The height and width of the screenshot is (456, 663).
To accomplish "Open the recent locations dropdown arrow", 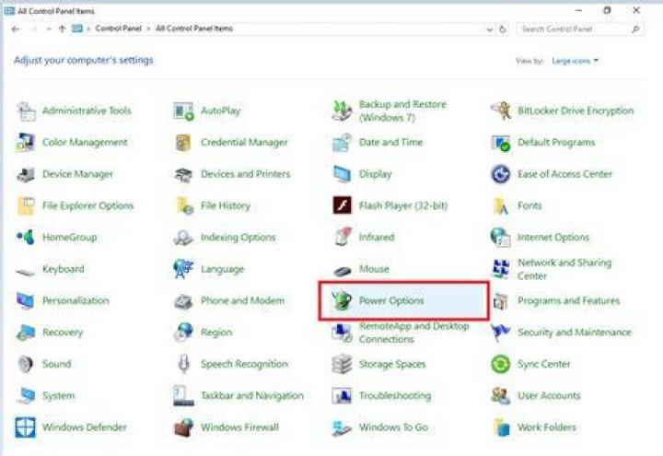I will coord(49,29).
